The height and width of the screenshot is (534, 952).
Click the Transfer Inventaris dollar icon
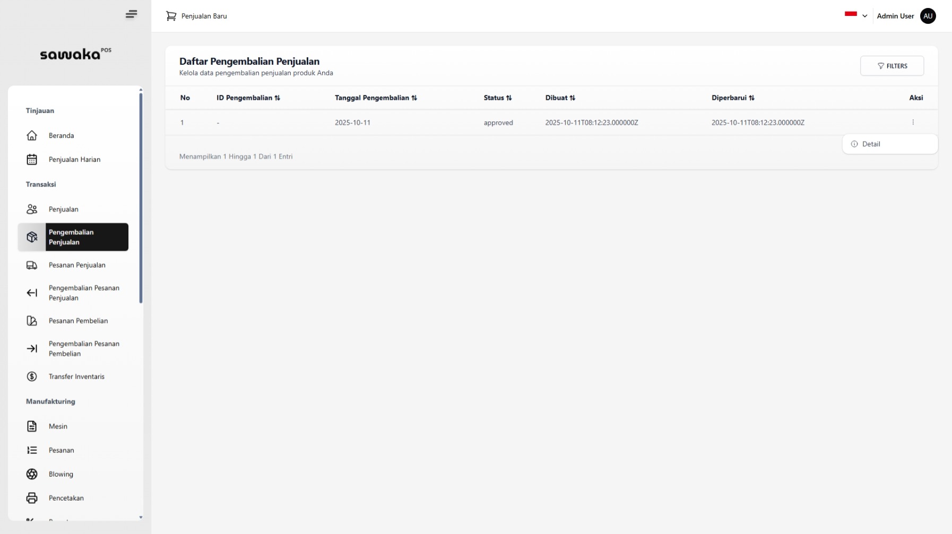pos(32,377)
